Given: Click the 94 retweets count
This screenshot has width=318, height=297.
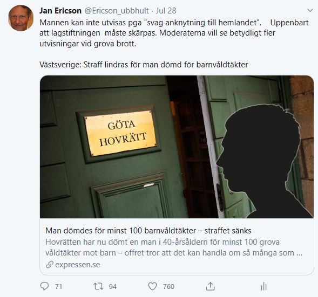Looking at the screenshot, I should tap(112, 286).
